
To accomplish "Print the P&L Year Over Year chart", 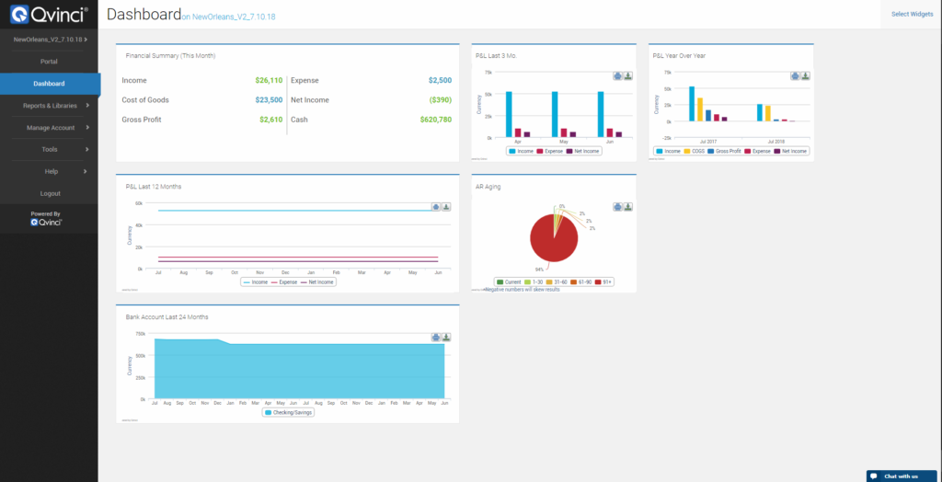I will 795,76.
